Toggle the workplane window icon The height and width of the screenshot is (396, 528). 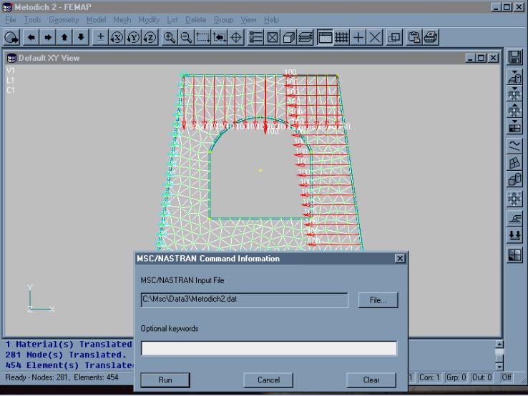pos(325,37)
